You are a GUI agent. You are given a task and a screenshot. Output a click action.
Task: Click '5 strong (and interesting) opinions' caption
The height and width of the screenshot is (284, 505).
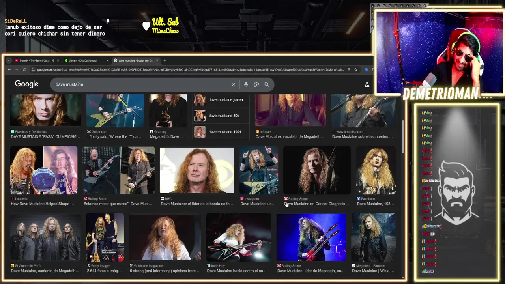(164, 271)
